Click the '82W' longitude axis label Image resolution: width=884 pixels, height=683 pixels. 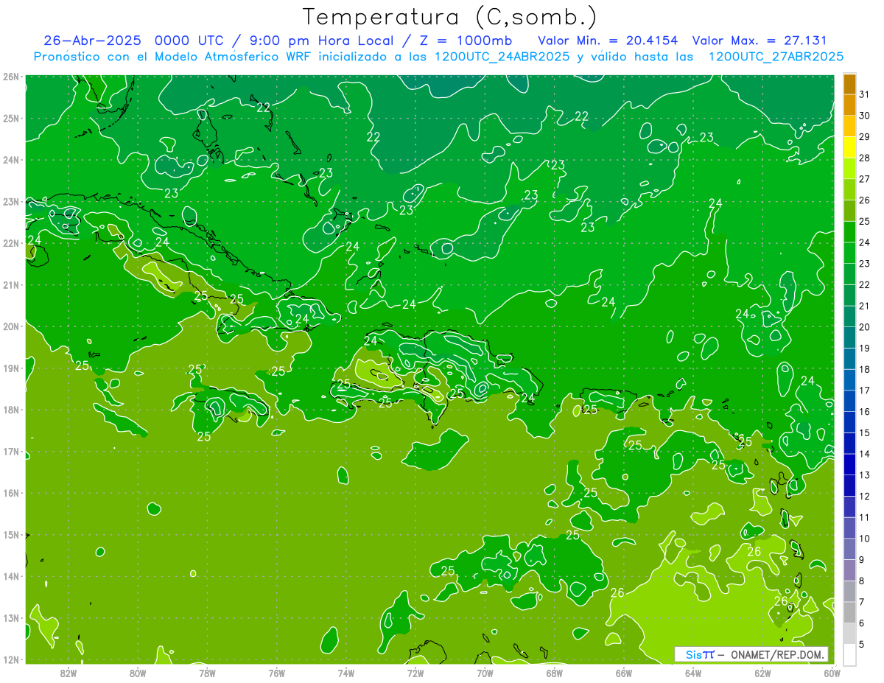click(68, 672)
